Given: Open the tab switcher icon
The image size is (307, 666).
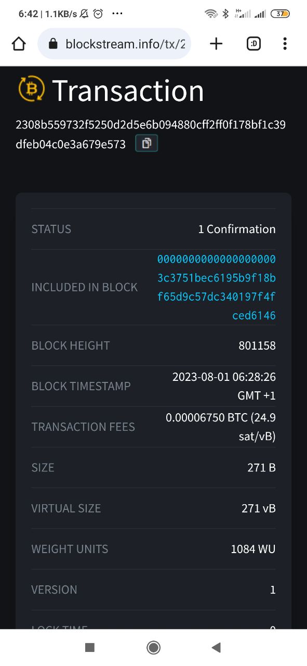Looking at the screenshot, I should (253, 44).
